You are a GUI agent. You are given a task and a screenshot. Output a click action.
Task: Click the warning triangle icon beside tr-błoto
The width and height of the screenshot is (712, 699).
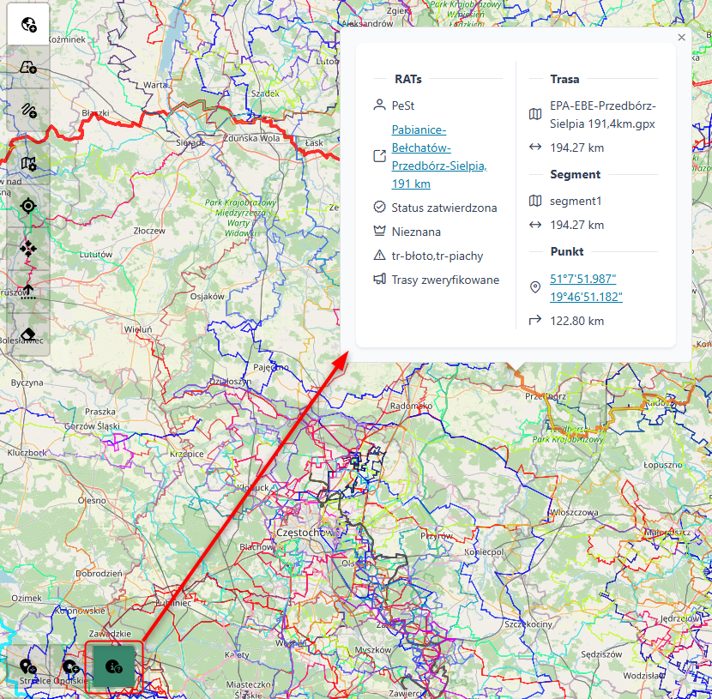(379, 256)
